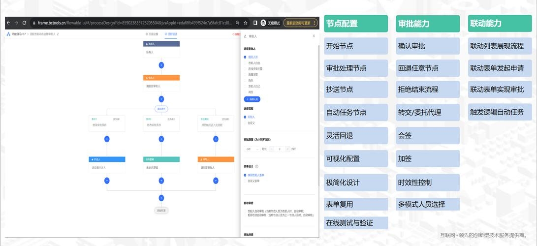Select the blue 抄送人 node
Viewport: 537px width, 246px height.
[x=107, y=164]
